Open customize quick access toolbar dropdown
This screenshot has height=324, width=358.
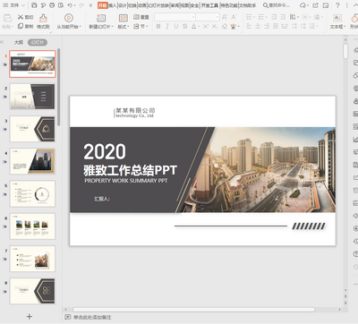coord(90,5)
